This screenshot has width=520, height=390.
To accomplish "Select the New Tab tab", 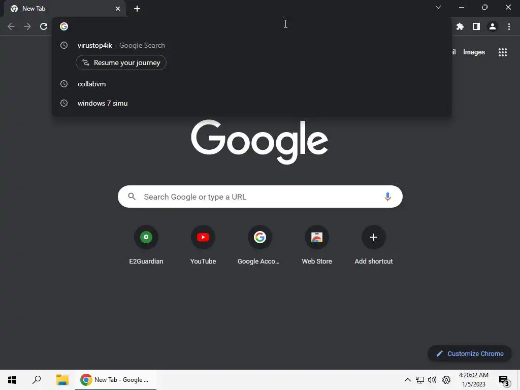I will click(64, 9).
